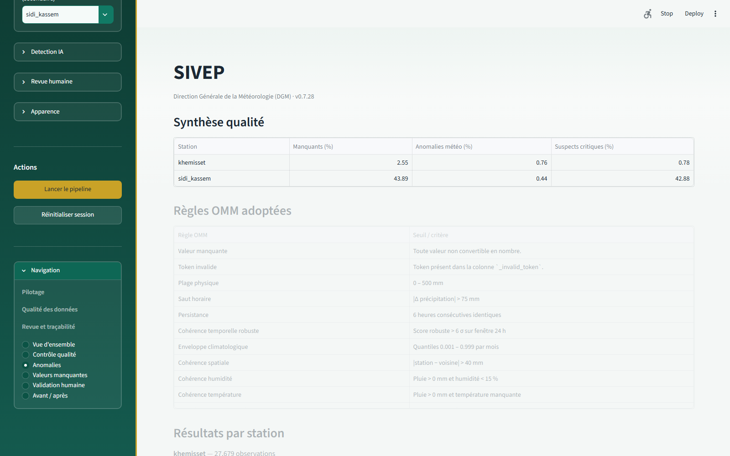Click Cohérence humidité rule cell

[292, 379]
